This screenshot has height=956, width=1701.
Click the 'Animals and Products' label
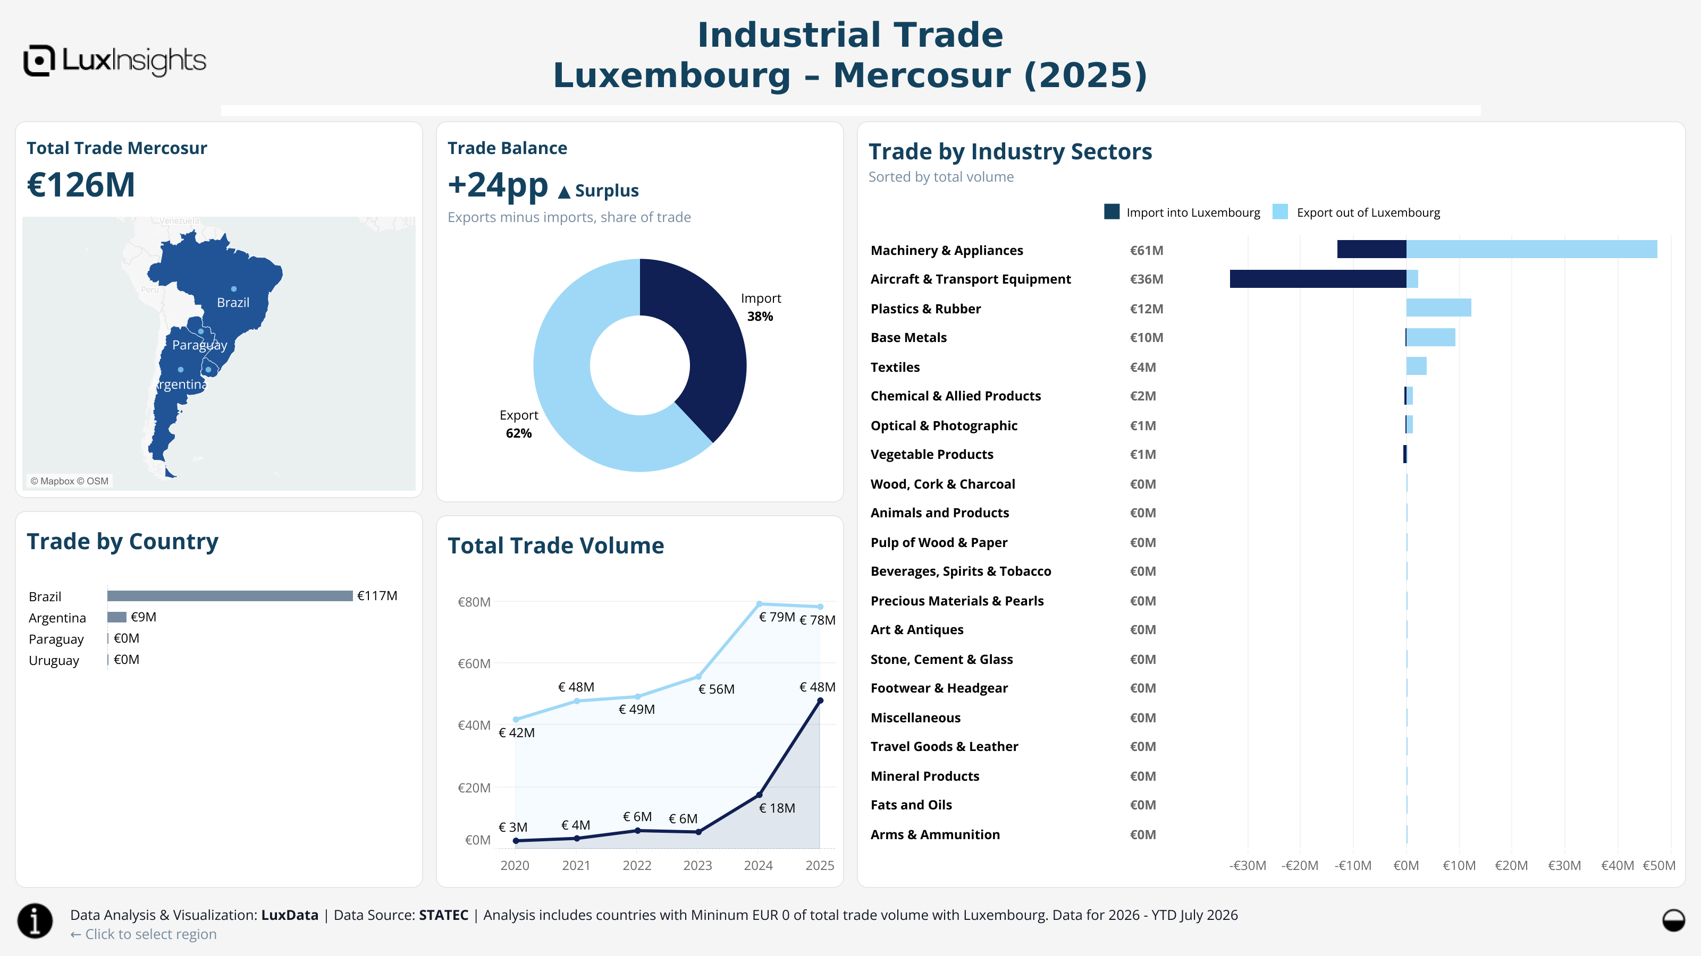pos(940,513)
